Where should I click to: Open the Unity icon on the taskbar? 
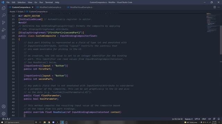58,122
